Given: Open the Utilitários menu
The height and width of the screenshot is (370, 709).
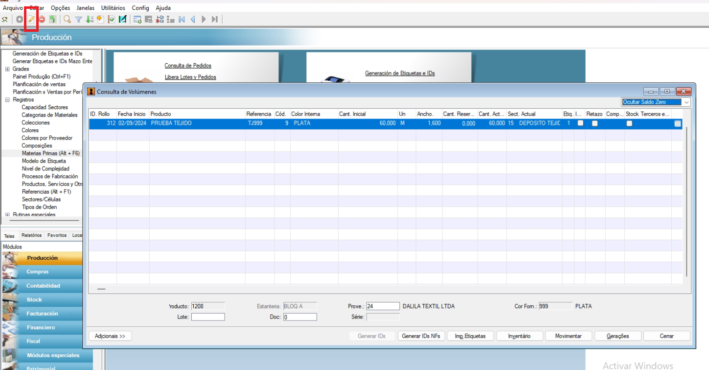Looking at the screenshot, I should point(113,8).
